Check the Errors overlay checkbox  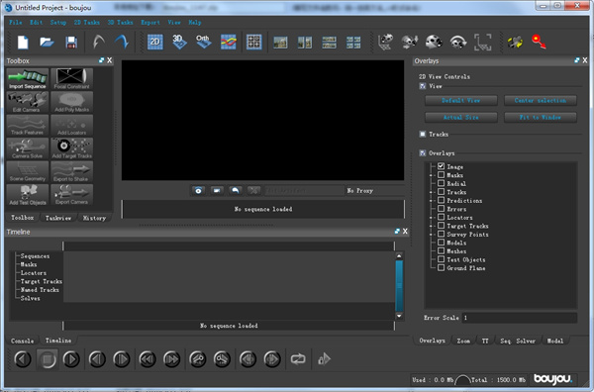(441, 209)
